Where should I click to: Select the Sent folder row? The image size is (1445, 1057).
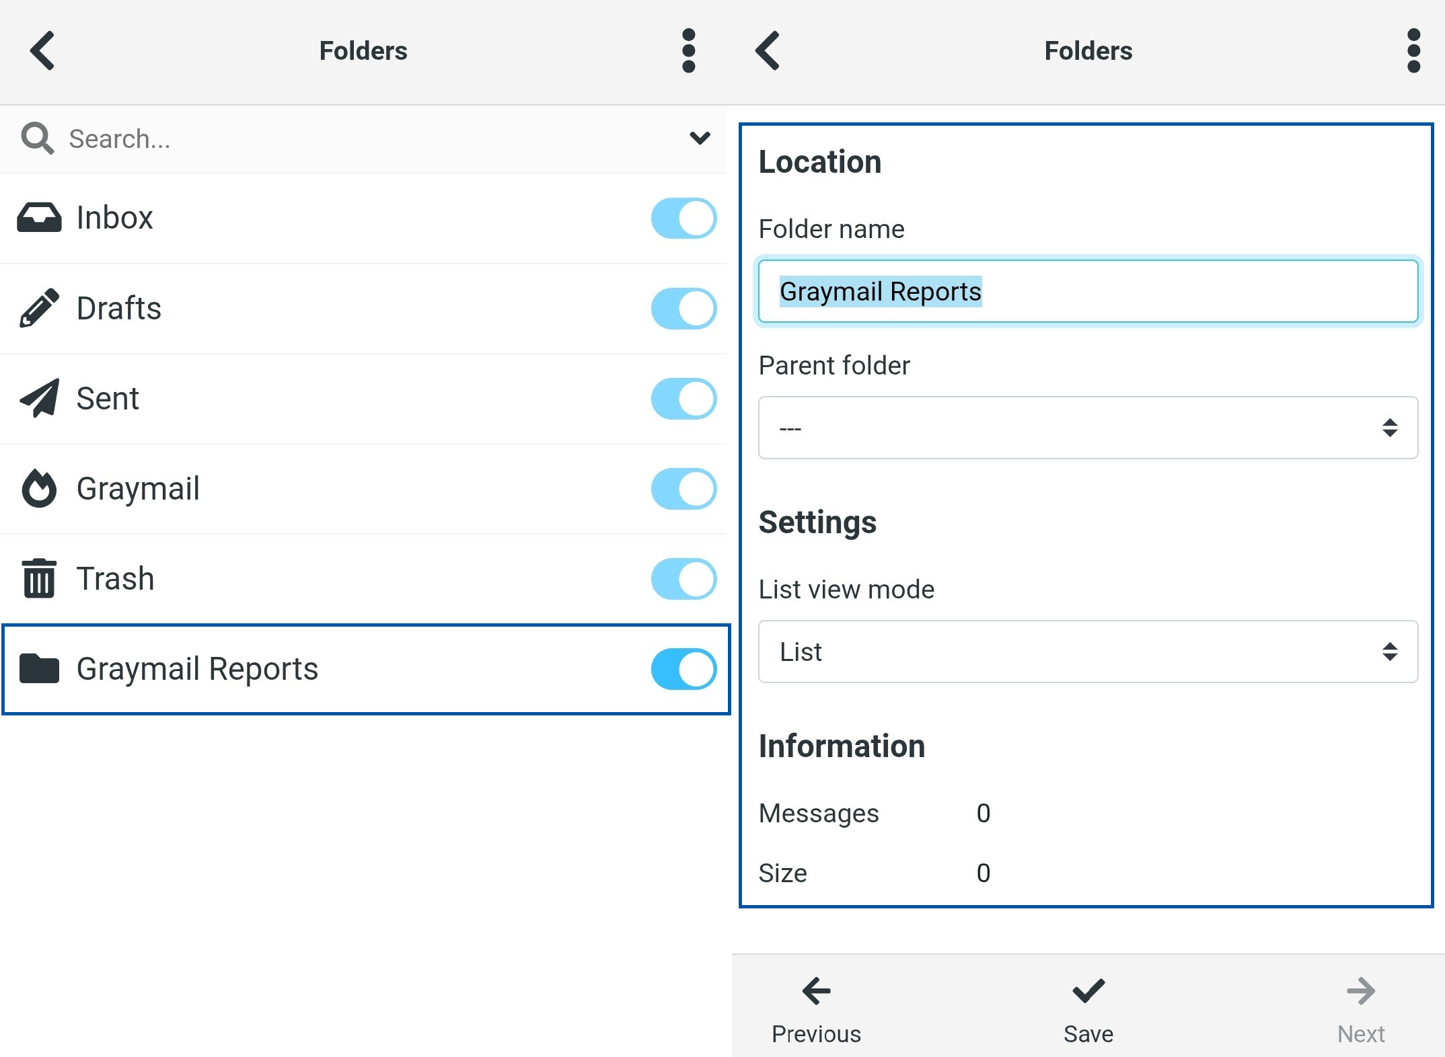click(x=363, y=398)
